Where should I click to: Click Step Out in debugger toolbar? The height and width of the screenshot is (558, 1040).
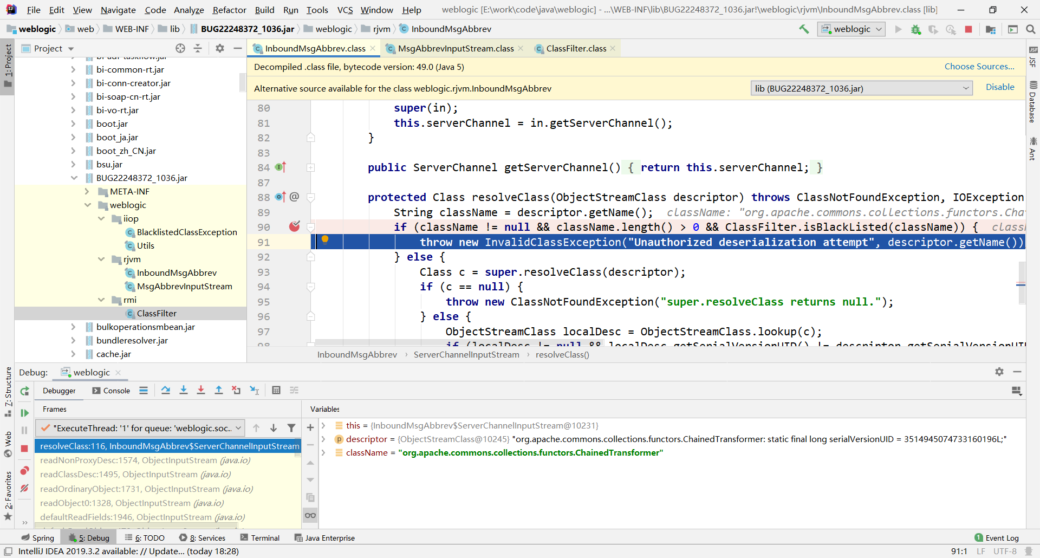pos(219,390)
